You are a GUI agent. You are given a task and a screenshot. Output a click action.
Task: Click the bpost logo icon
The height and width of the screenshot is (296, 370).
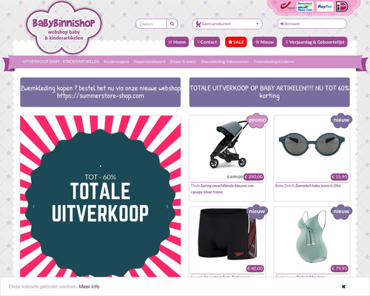pyautogui.click(x=288, y=7)
